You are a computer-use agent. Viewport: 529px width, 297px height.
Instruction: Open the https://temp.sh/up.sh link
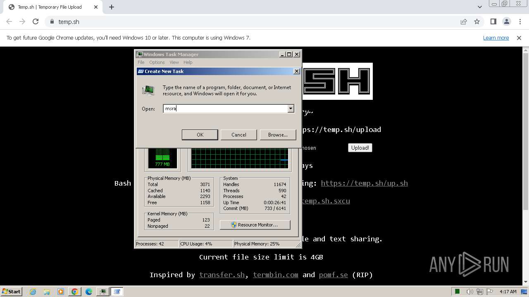pos(365,183)
